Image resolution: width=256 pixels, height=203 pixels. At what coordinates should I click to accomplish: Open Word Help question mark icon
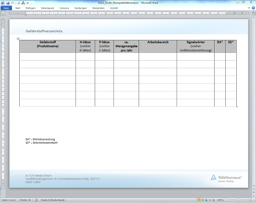[253, 8]
